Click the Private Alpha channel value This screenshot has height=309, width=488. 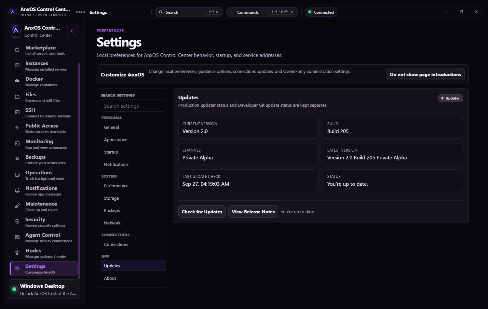point(197,158)
